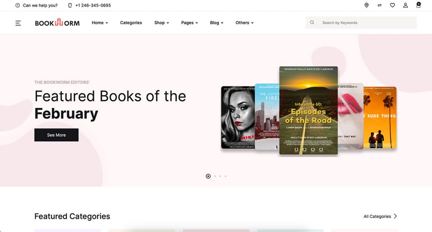Open the All Categories link
The height and width of the screenshot is (232, 432).
click(380, 216)
